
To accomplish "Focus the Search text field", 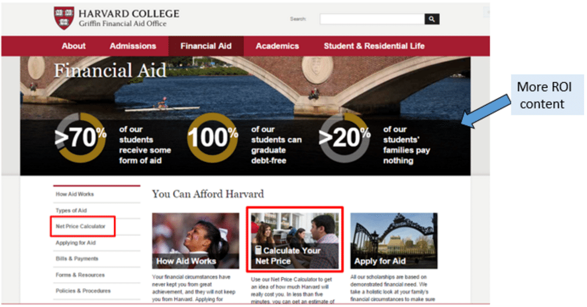I will click(x=372, y=19).
